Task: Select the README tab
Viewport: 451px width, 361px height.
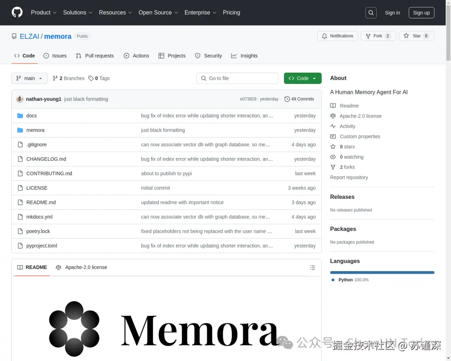Action: [x=32, y=267]
